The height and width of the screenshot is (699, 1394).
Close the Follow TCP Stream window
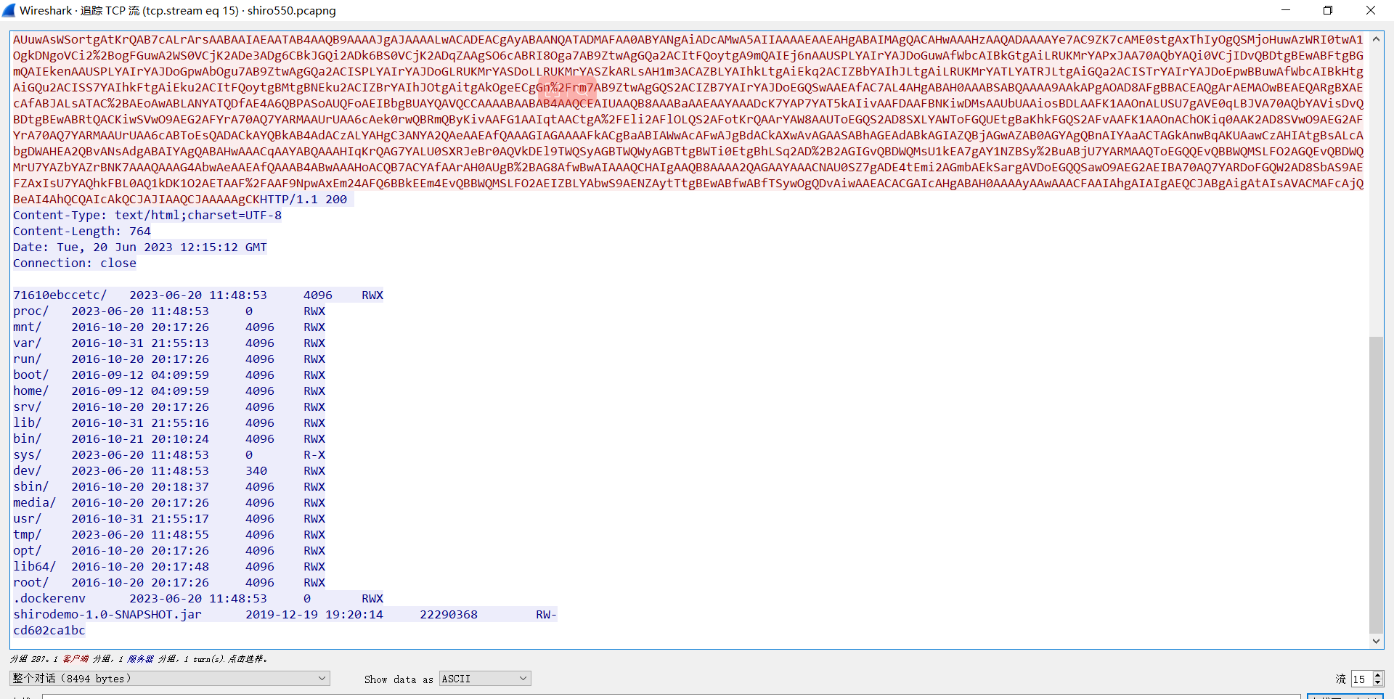1371,10
